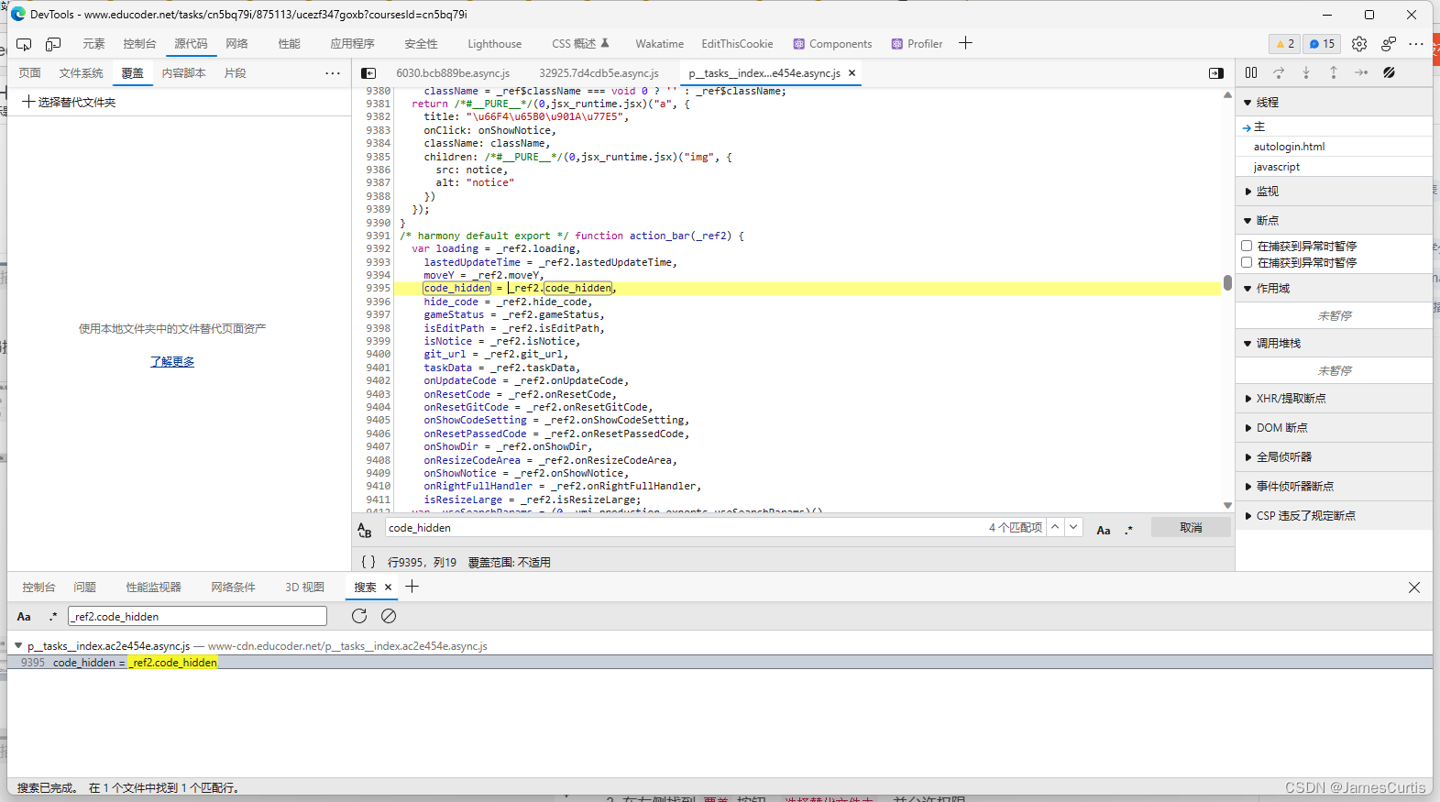
Task: Follow the 了解更多 link
Action: pos(172,362)
